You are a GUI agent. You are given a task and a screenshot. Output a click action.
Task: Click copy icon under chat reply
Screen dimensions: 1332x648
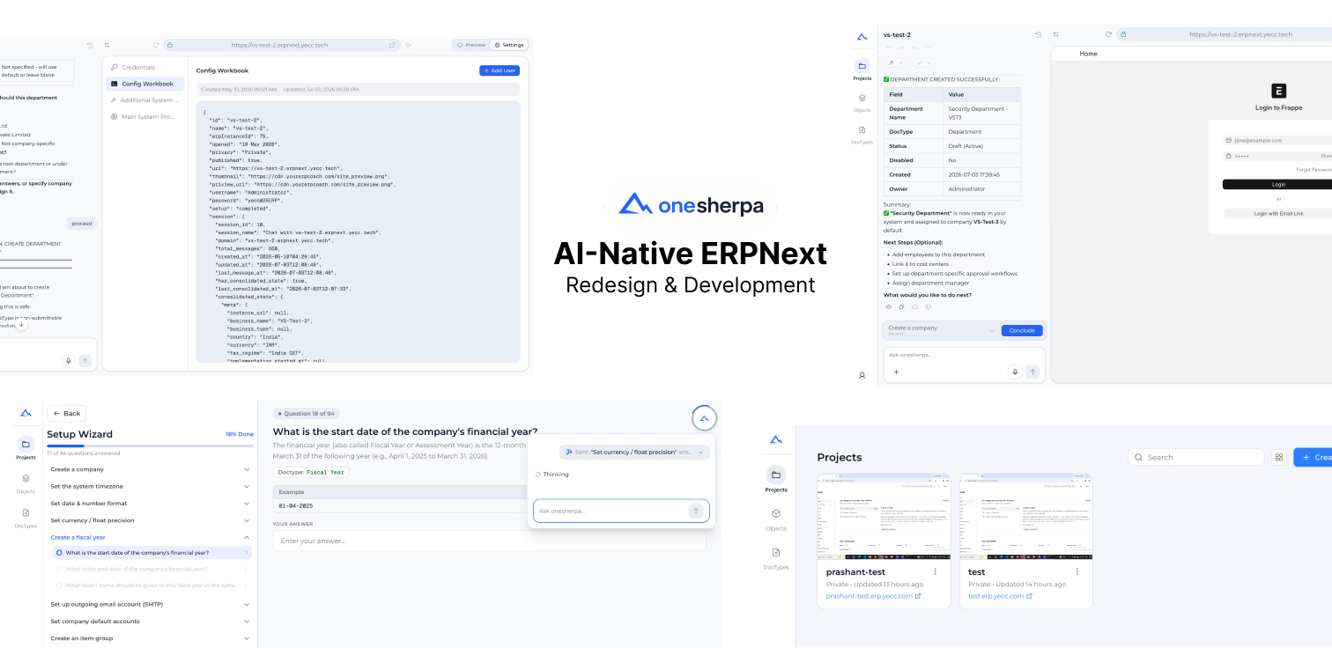click(901, 306)
